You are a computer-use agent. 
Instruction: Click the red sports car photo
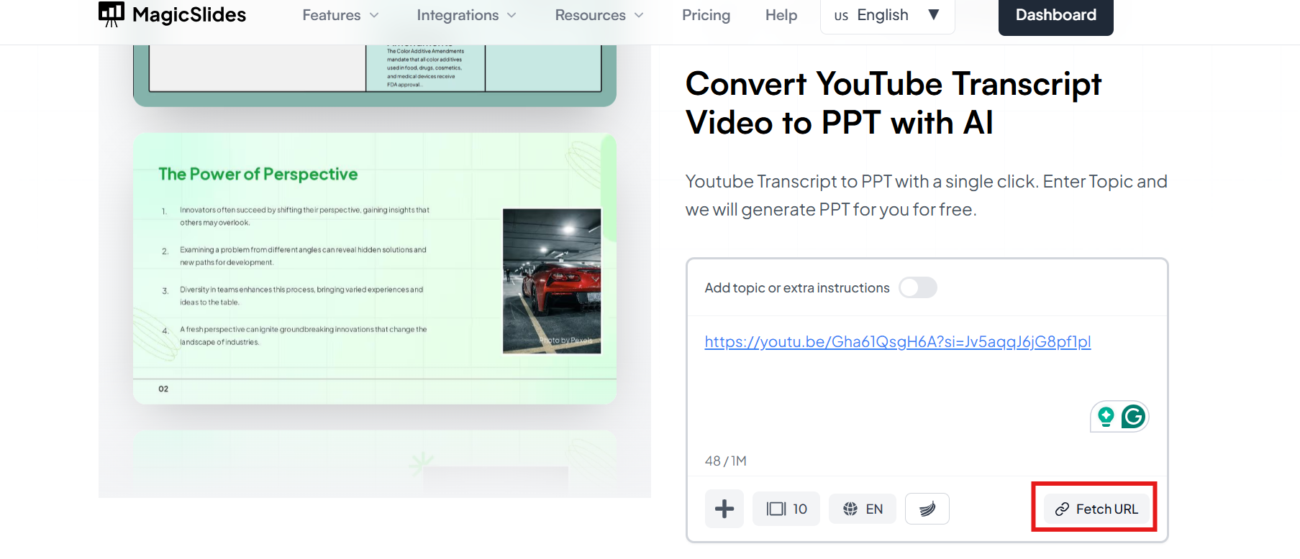552,281
